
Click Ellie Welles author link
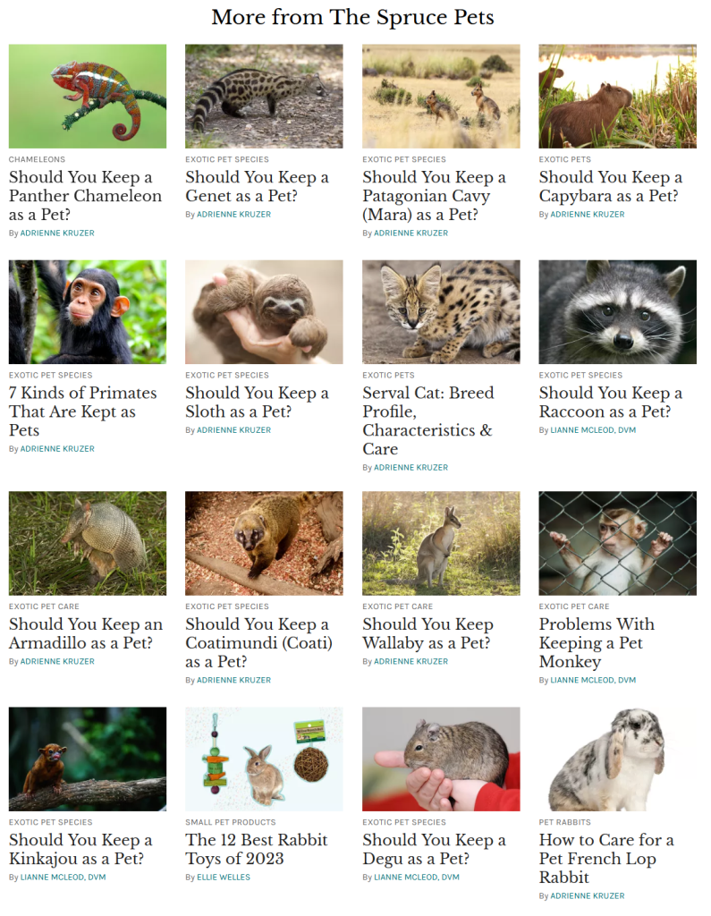click(224, 877)
